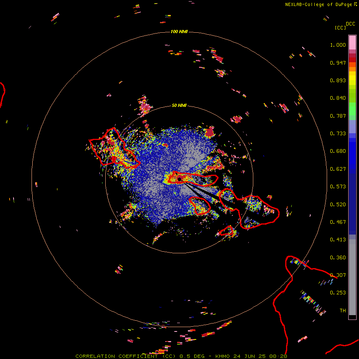Click the Correlation Coefficient product caption
This screenshot has height=359, width=359.
pos(181,356)
